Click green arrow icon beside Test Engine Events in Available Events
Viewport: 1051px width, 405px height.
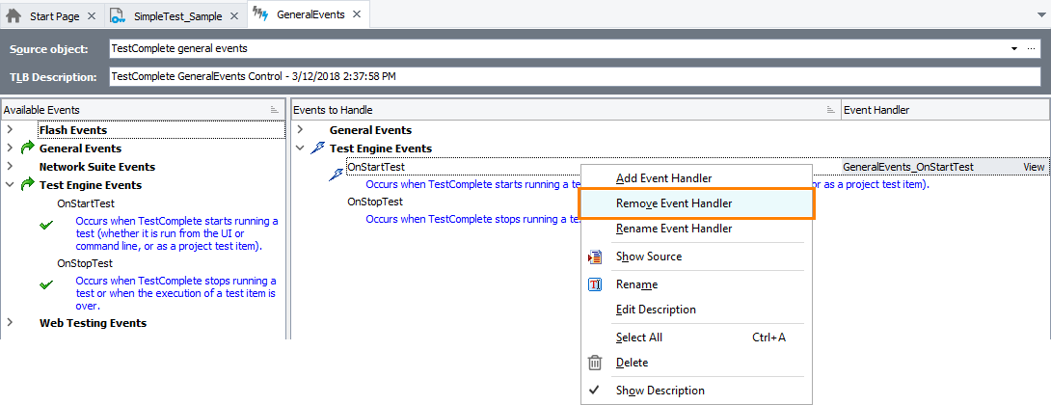click(27, 184)
